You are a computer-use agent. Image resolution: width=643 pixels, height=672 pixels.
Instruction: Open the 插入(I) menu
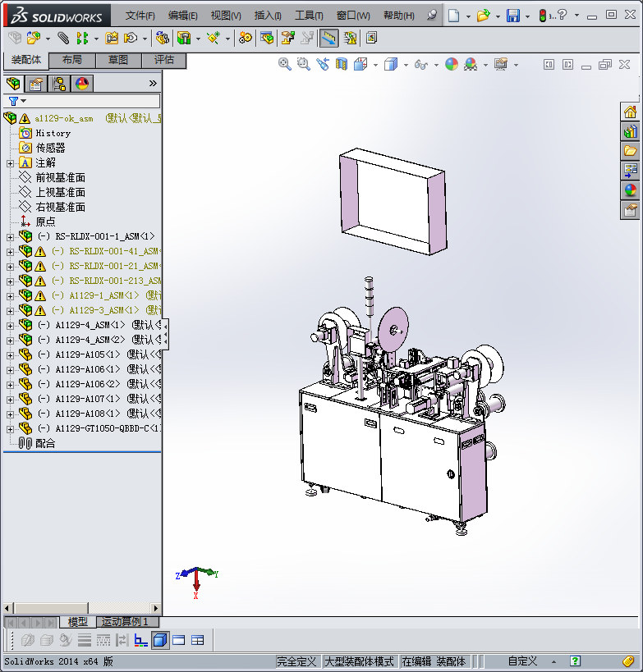coord(268,16)
